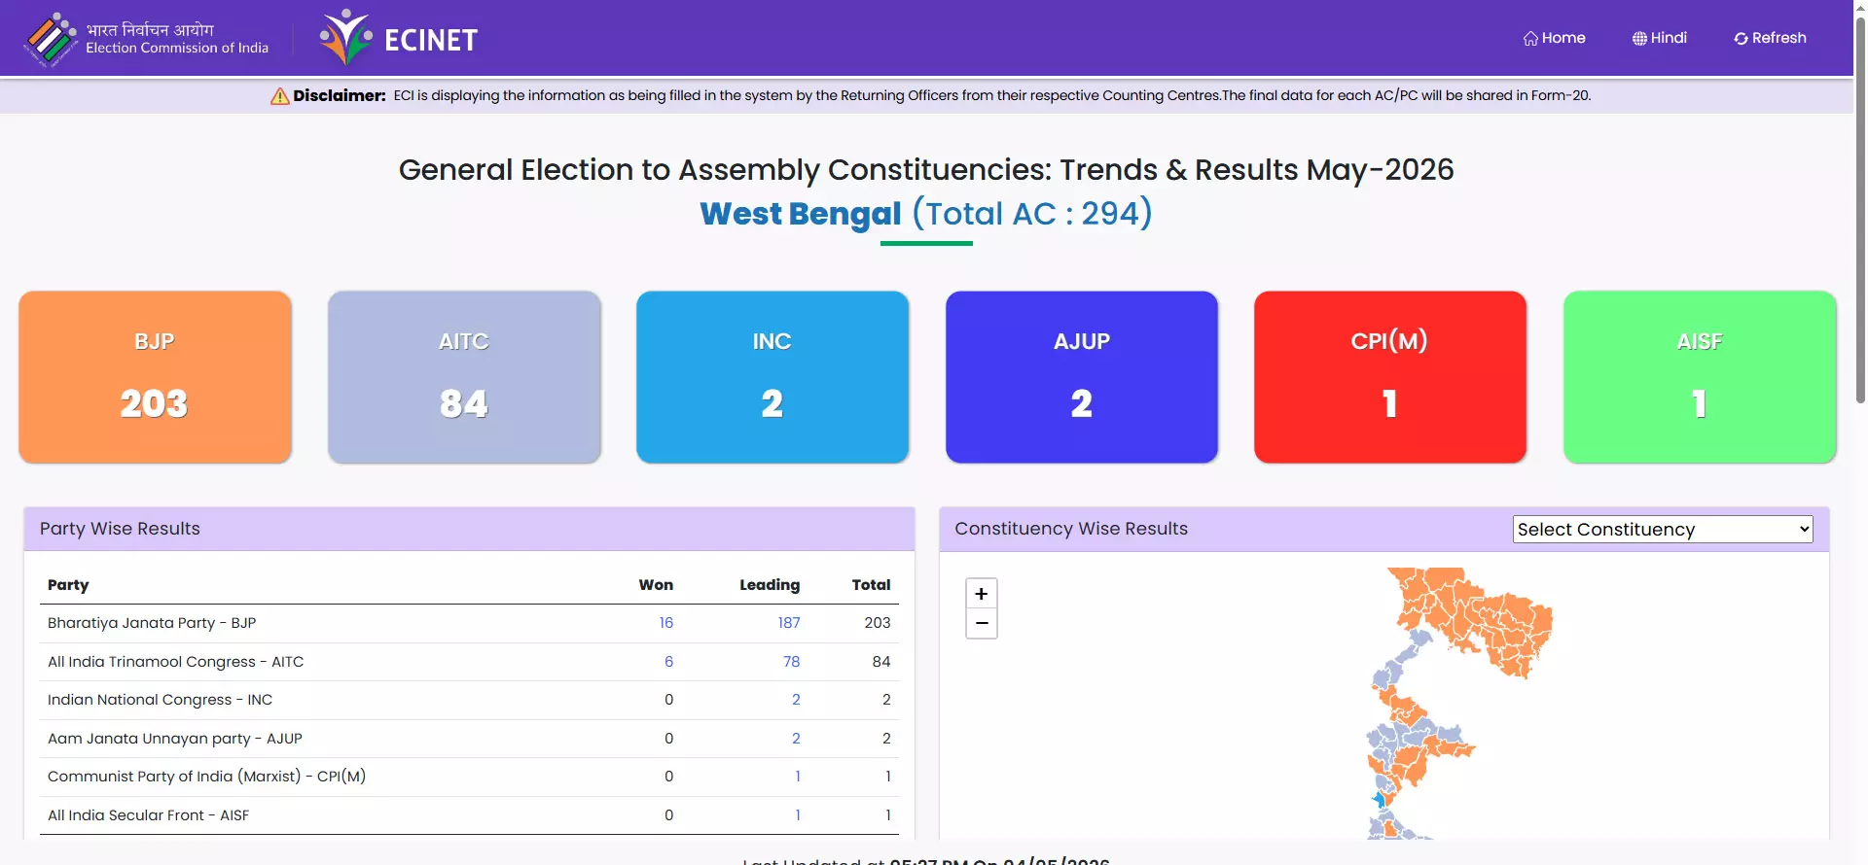This screenshot has width=1868, height=865.
Task: Click the 'Constituency Wise Results' heading
Action: pyautogui.click(x=1071, y=529)
